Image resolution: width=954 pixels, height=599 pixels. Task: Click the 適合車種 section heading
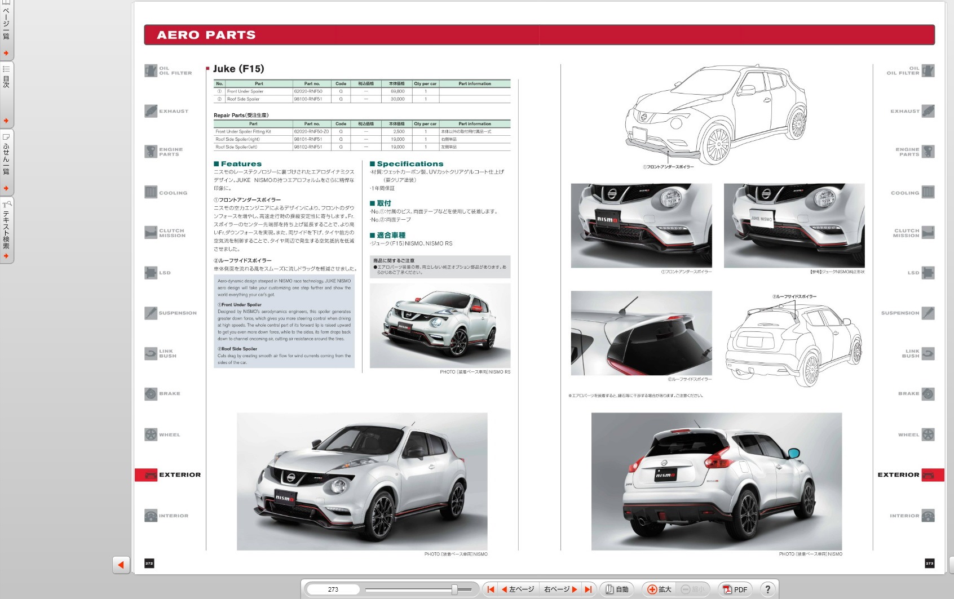(x=388, y=236)
